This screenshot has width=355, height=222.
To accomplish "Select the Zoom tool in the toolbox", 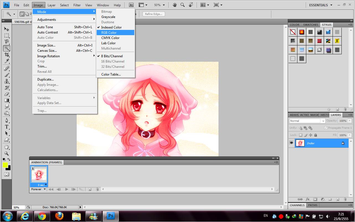I will coord(7,153).
